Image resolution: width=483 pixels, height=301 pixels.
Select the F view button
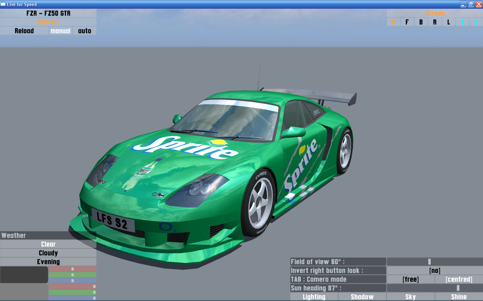(407, 22)
